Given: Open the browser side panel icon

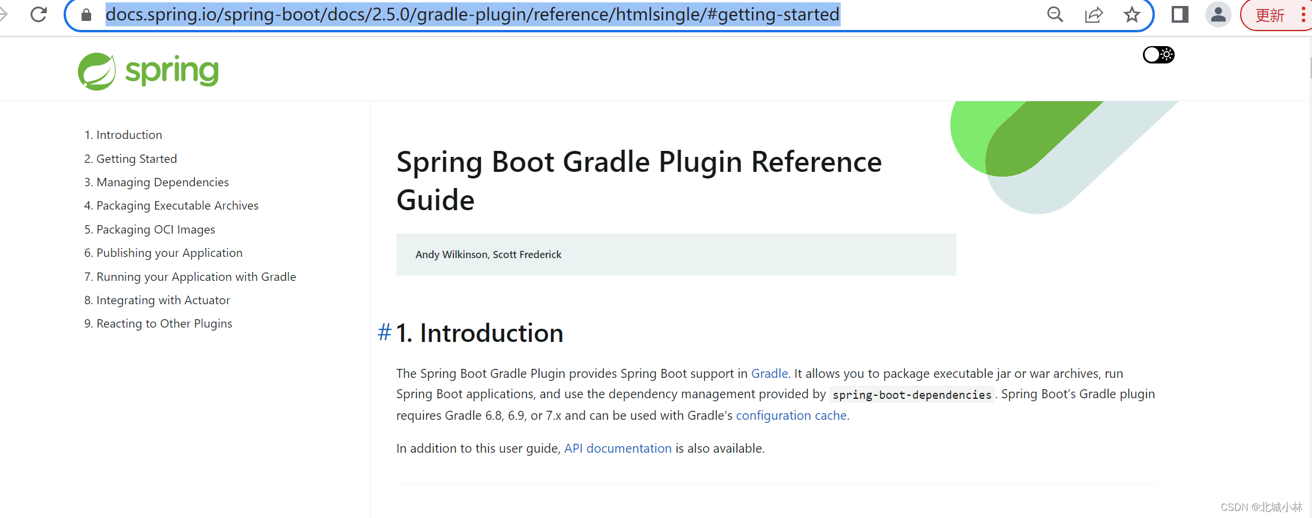Looking at the screenshot, I should tap(1180, 14).
